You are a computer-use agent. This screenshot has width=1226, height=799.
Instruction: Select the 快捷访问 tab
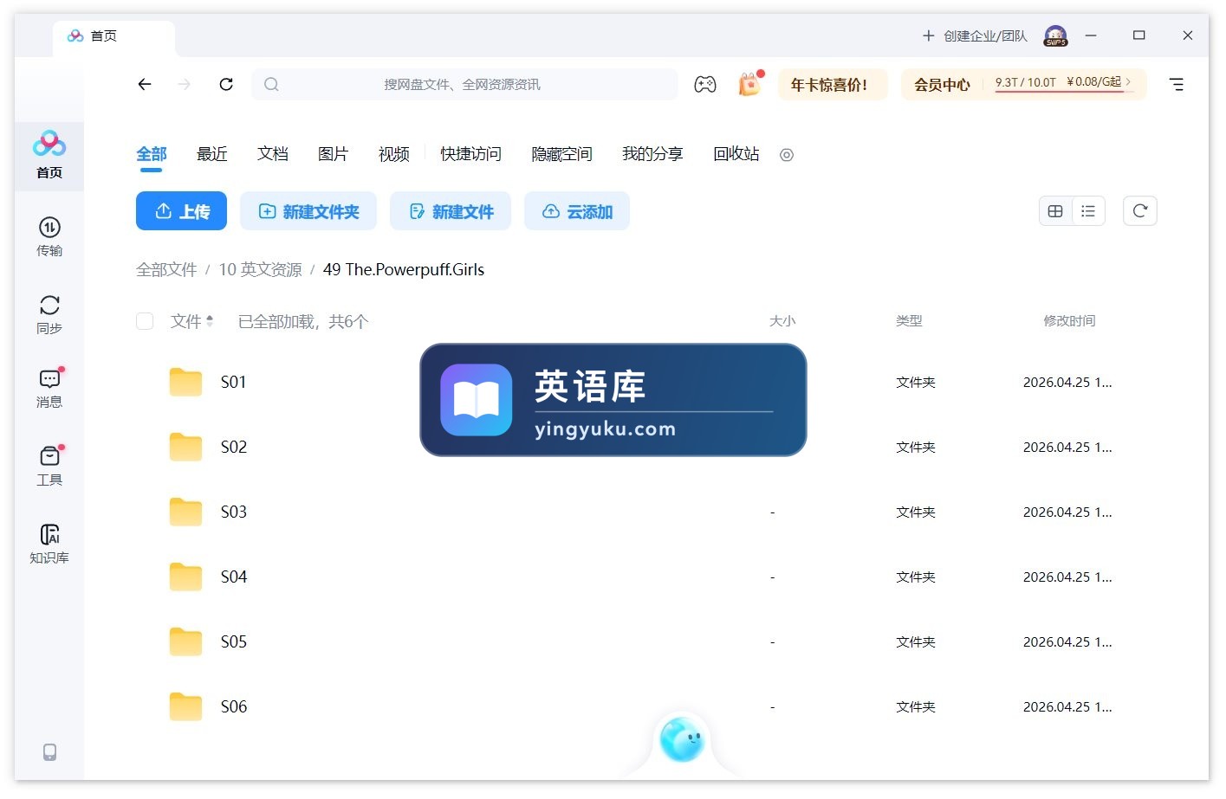pos(470,154)
